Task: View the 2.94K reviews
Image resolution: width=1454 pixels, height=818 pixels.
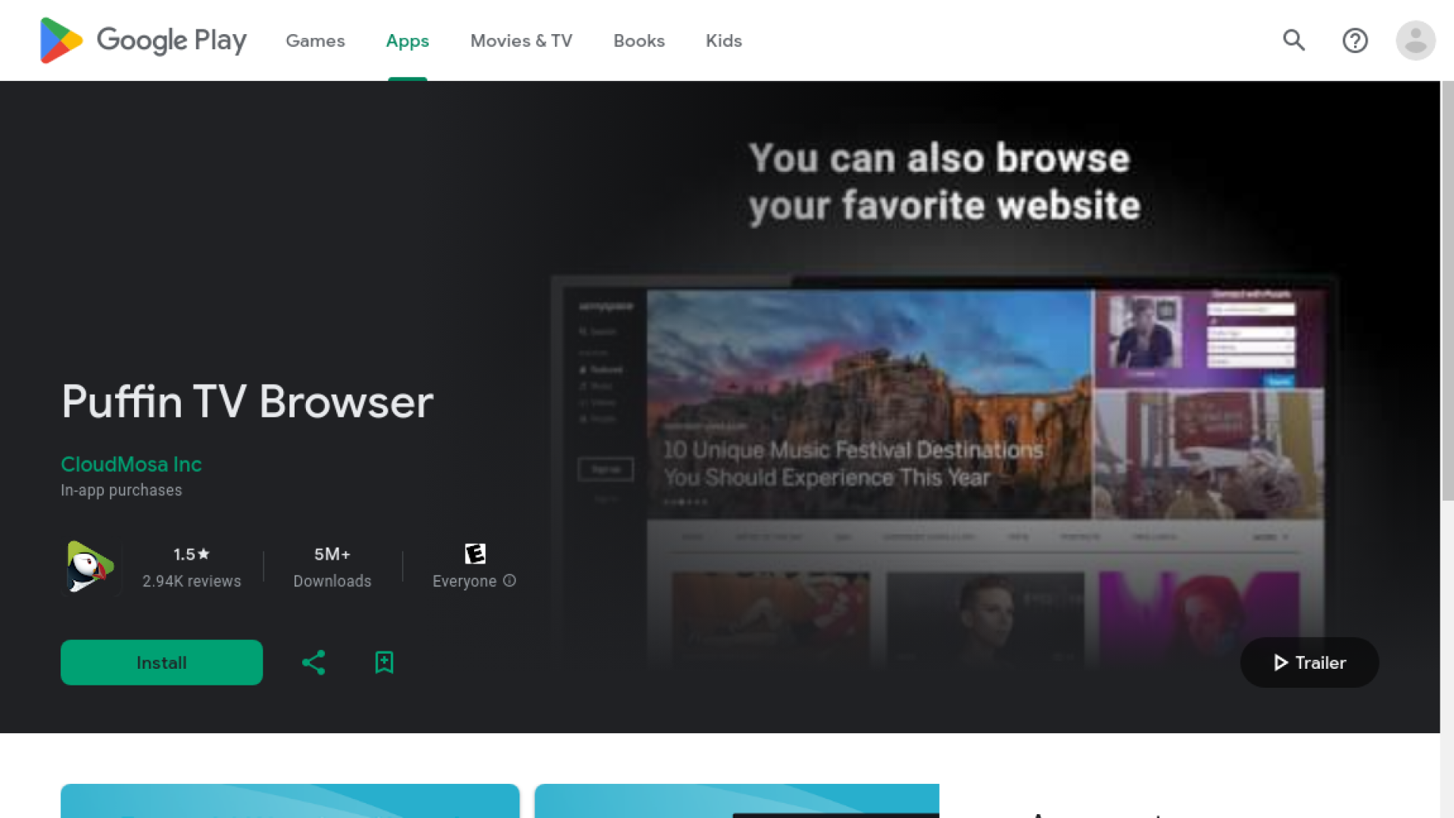Action: point(192,581)
